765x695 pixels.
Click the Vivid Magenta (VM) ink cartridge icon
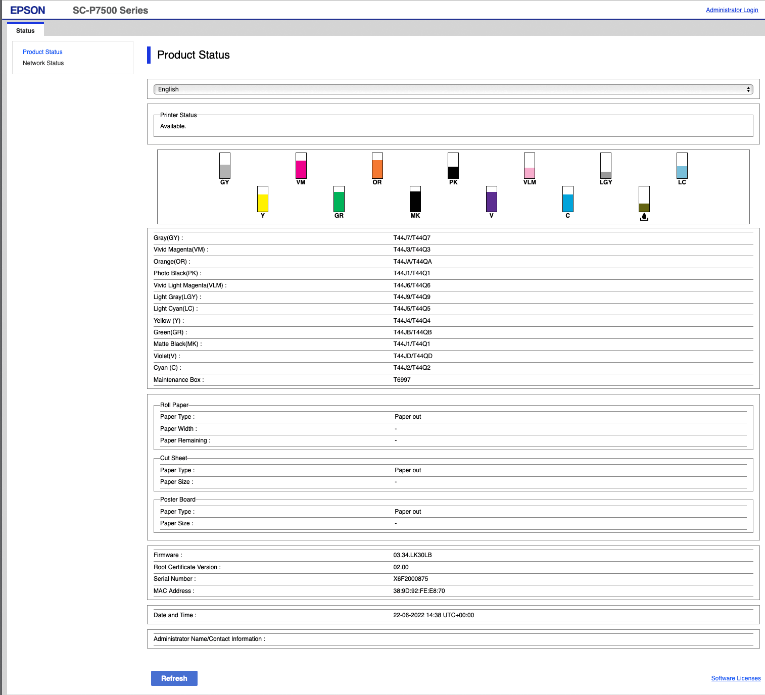pyautogui.click(x=301, y=166)
